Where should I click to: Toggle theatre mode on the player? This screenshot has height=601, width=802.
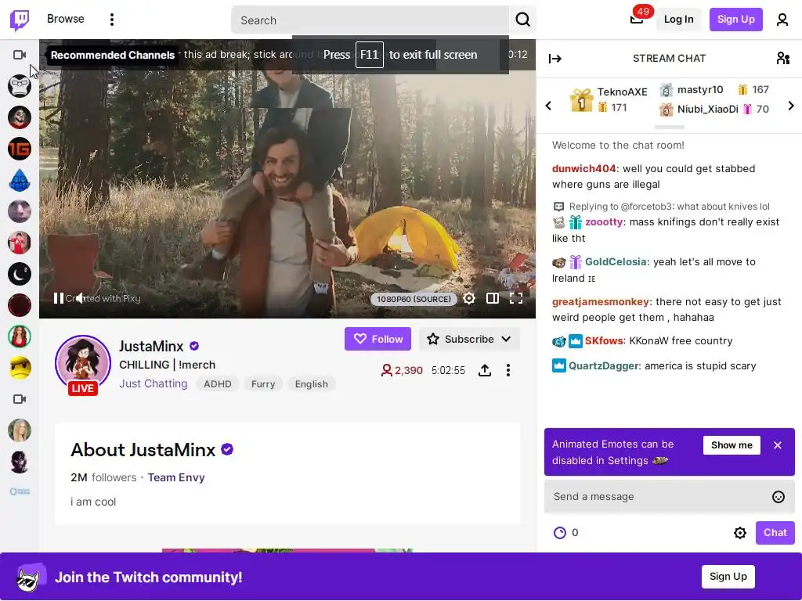pos(493,298)
